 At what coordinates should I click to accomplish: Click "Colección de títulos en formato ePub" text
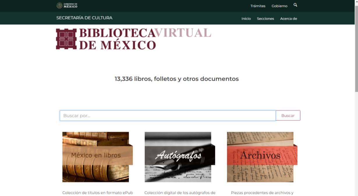click(x=98, y=193)
